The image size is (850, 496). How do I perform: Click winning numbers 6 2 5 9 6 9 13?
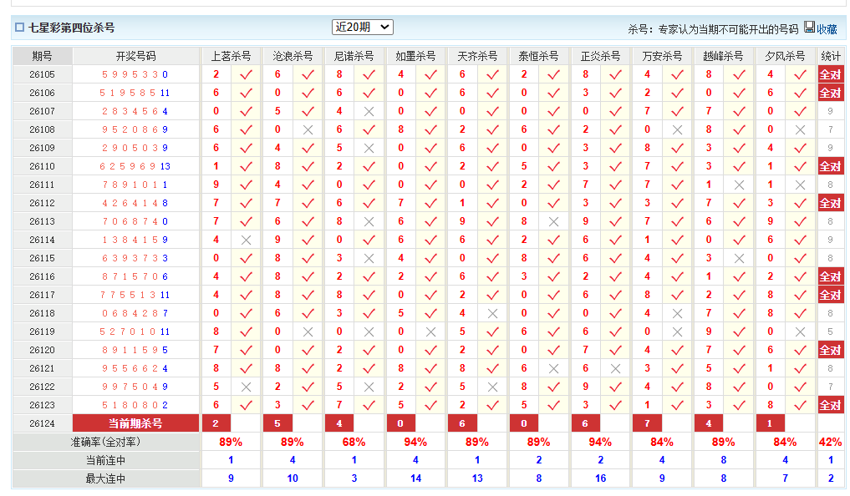click(135, 166)
